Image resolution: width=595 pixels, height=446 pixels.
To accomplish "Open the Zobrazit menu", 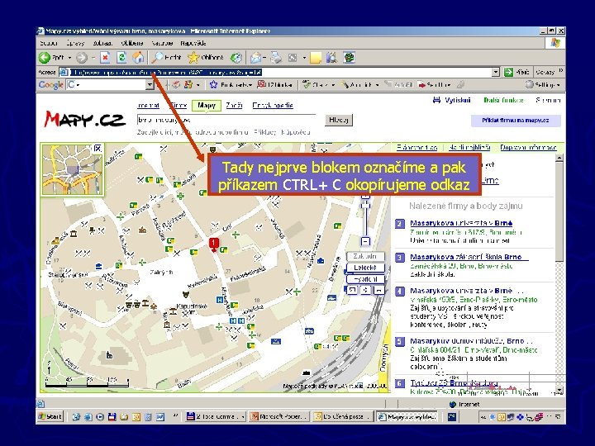I will tap(102, 43).
